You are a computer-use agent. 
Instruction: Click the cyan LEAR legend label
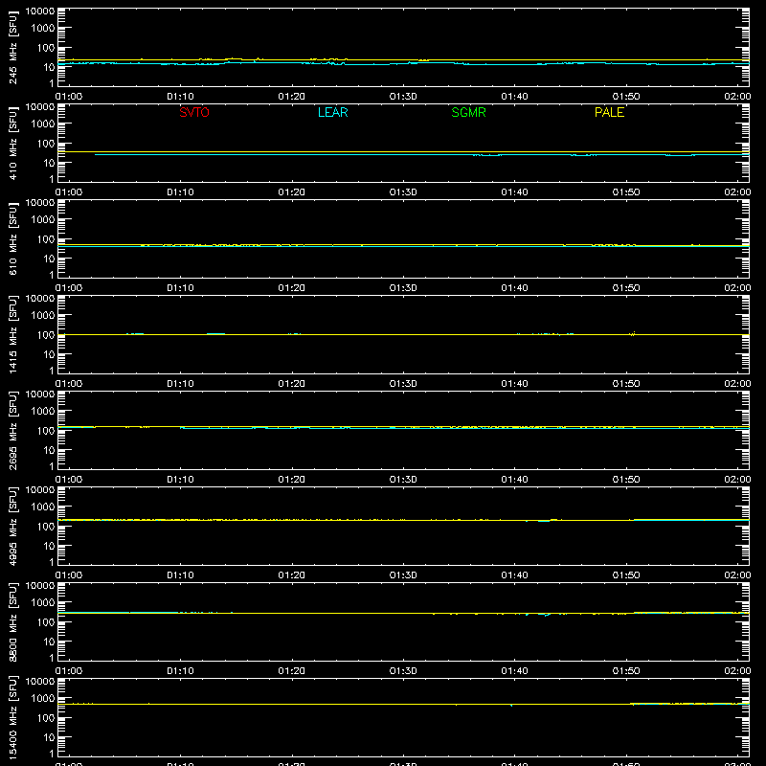pos(332,112)
